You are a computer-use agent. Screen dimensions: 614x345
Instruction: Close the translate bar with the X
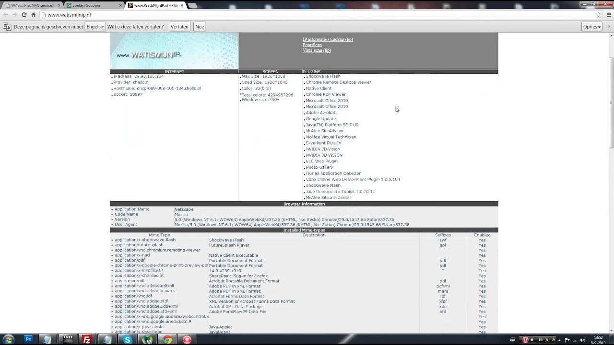click(x=609, y=27)
